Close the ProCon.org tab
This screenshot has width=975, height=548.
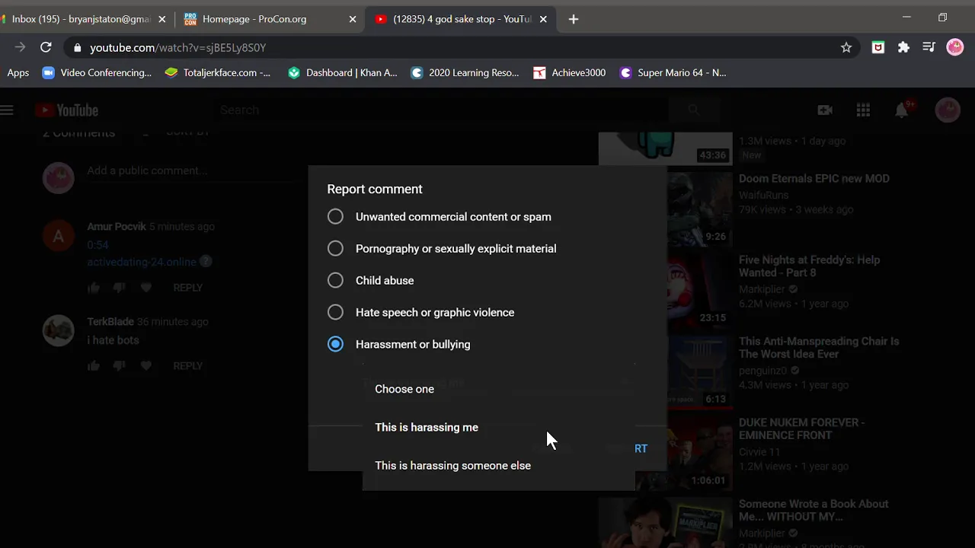pyautogui.click(x=352, y=19)
